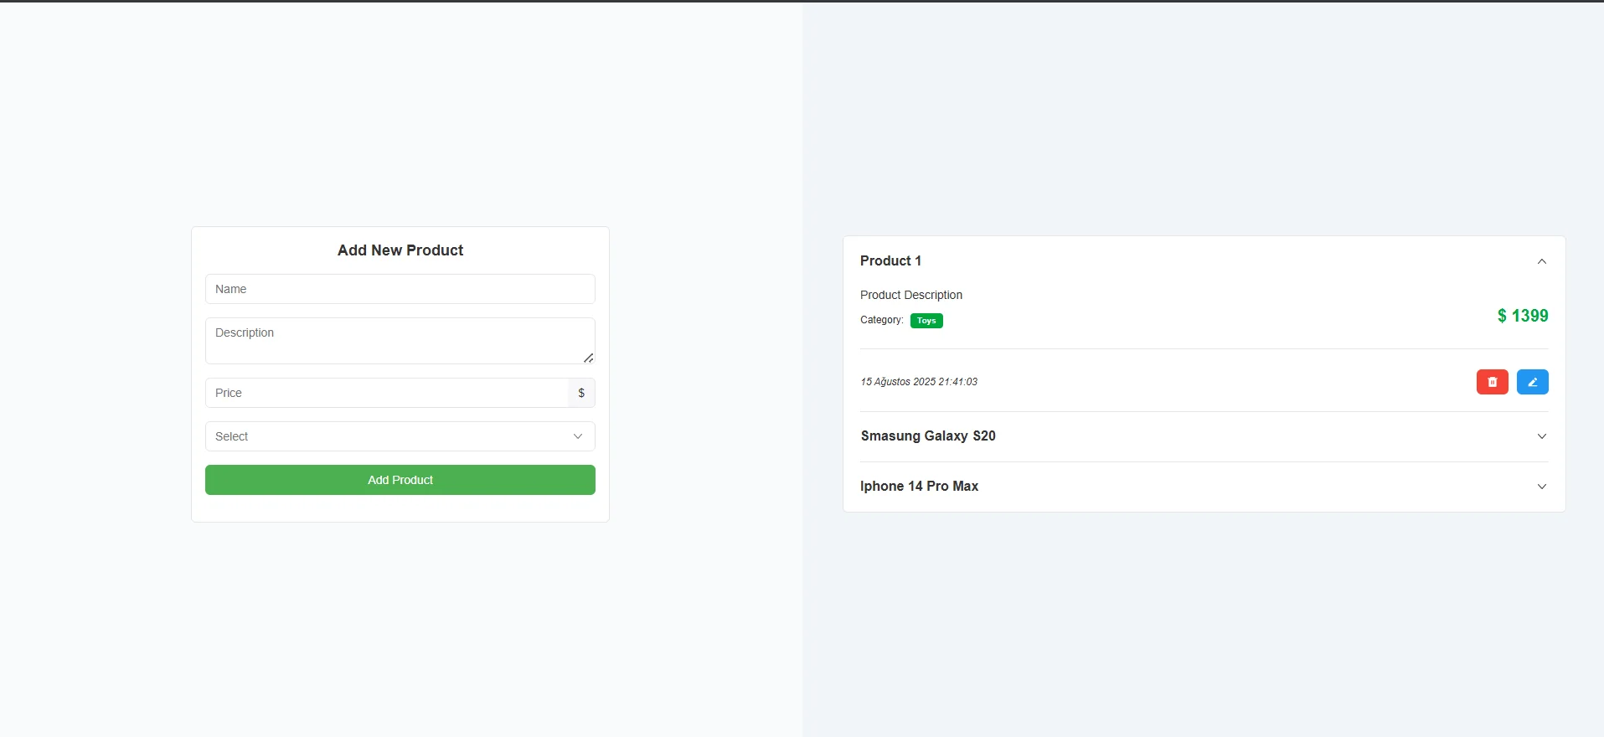The width and height of the screenshot is (1604, 737).
Task: Edit Product 1 using the blue pencil button
Action: pyautogui.click(x=1532, y=382)
